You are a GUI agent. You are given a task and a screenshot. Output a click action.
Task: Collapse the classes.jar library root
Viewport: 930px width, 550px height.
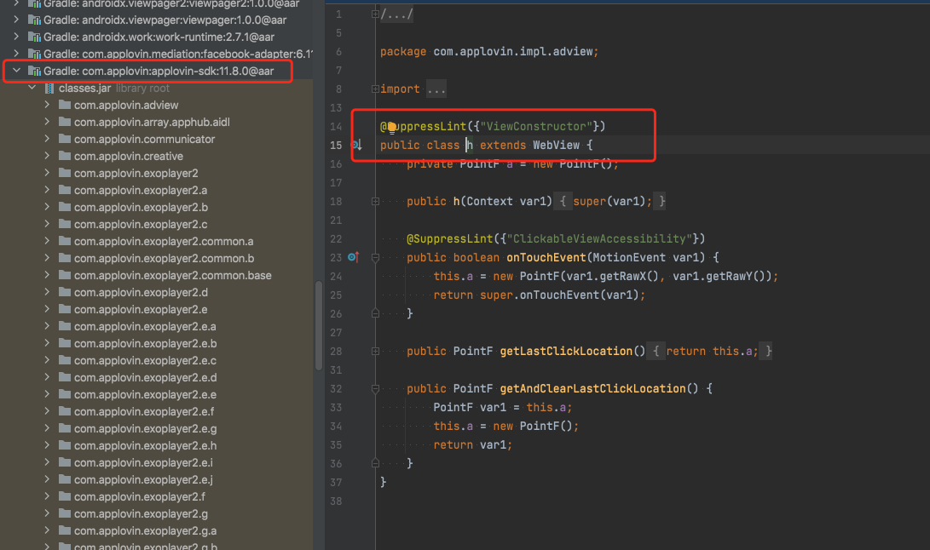point(32,88)
